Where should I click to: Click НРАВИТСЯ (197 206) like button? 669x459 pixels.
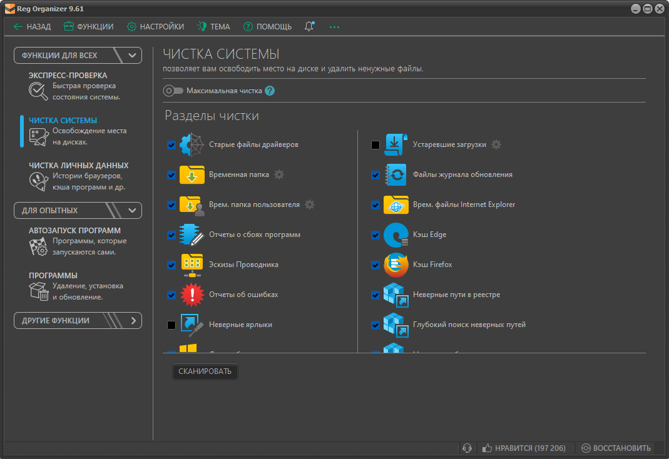click(x=524, y=448)
